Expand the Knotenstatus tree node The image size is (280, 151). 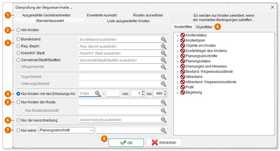click(x=177, y=36)
